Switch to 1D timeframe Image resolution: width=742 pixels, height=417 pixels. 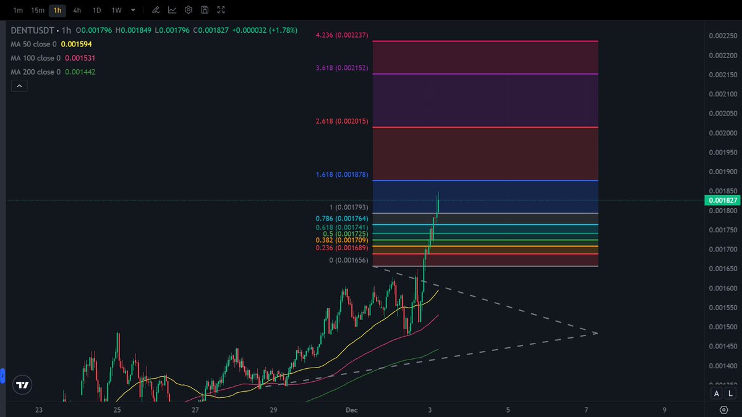[x=96, y=10]
